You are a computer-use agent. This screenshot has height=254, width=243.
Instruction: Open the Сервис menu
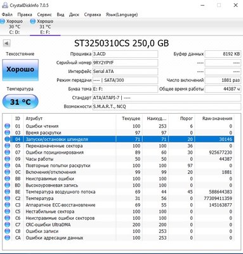(x=44, y=15)
